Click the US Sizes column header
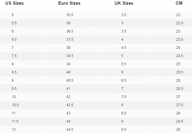The width and height of the screenshot is (192, 134). click(x=14, y=3)
